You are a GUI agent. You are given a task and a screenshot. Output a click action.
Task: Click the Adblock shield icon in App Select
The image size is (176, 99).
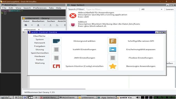click(73, 25)
